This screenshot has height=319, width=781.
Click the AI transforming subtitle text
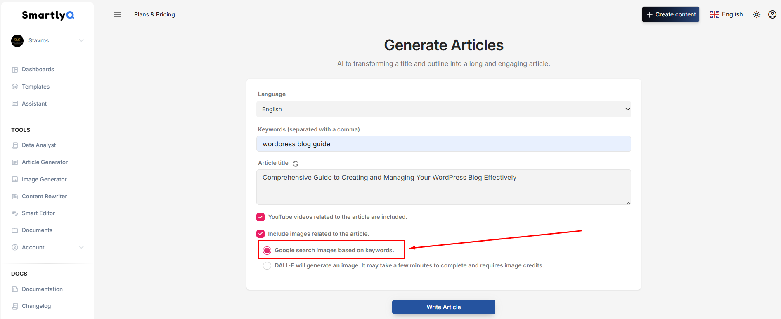tap(444, 64)
